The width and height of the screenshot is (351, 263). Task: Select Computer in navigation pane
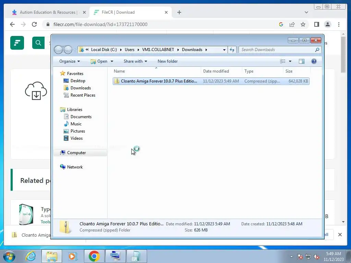click(76, 152)
